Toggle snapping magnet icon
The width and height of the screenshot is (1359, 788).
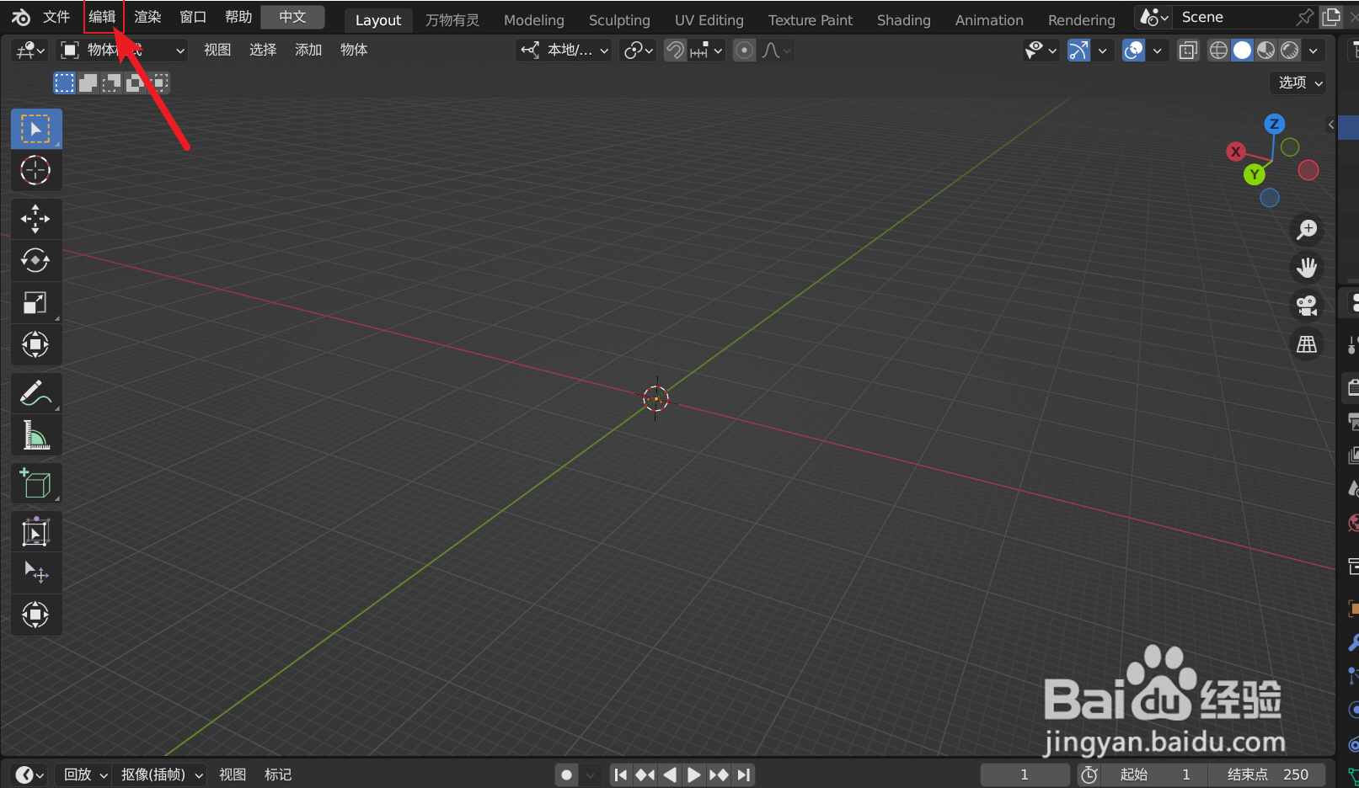[x=675, y=51]
